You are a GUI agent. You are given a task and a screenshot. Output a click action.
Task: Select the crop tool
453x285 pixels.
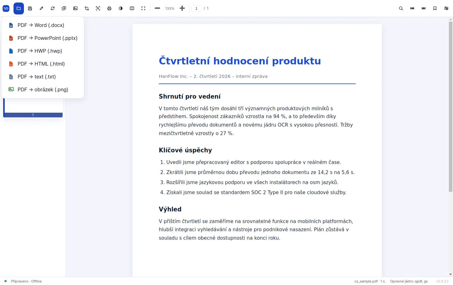pyautogui.click(x=87, y=8)
